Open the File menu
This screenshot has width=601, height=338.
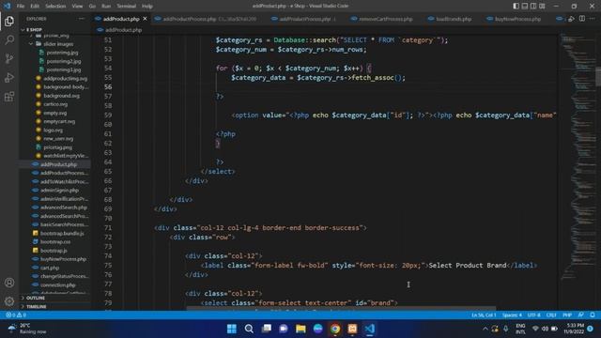pos(21,7)
